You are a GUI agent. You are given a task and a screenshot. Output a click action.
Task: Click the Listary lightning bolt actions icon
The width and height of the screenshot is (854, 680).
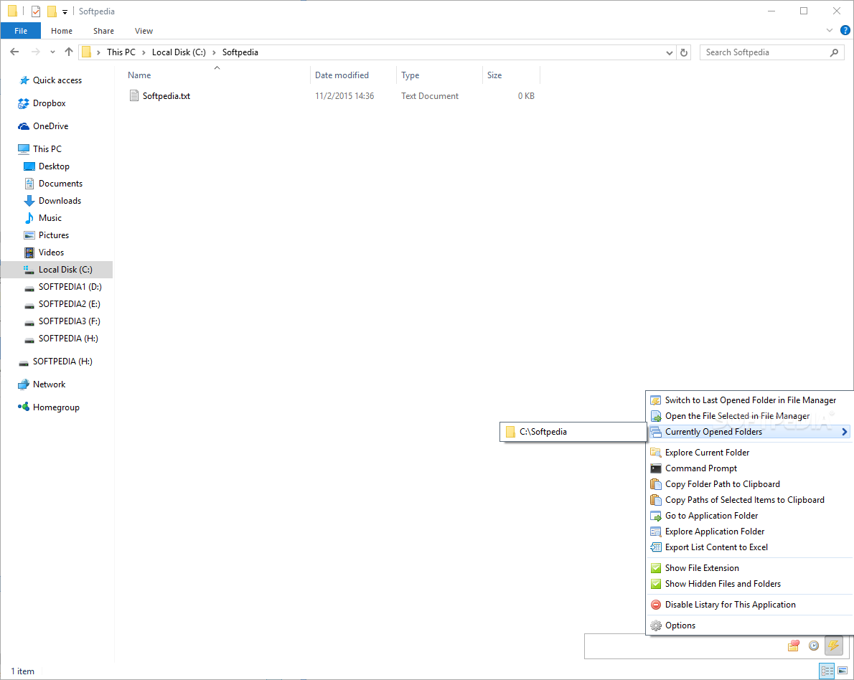pyautogui.click(x=833, y=646)
